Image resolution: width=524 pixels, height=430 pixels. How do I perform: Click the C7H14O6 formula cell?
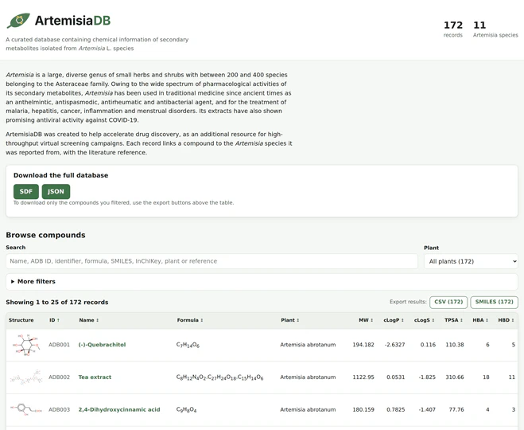coord(188,345)
